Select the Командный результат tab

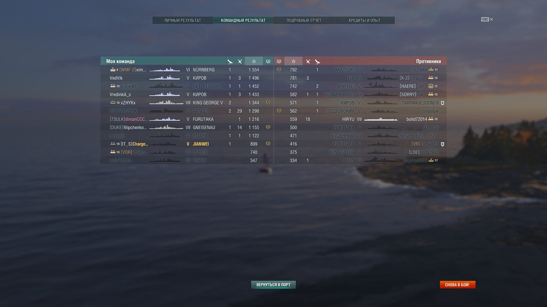pos(243,20)
